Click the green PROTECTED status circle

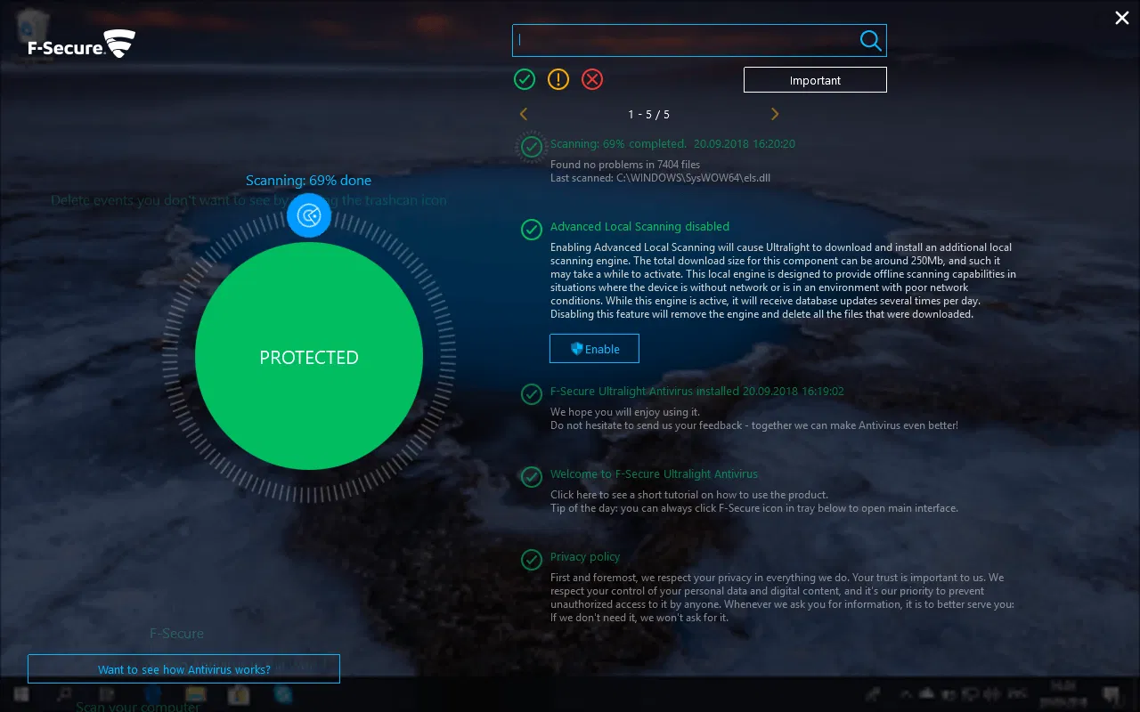309,357
